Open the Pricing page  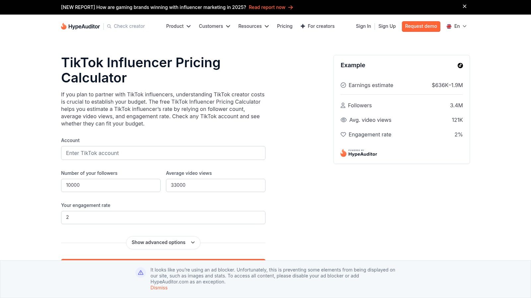click(285, 26)
